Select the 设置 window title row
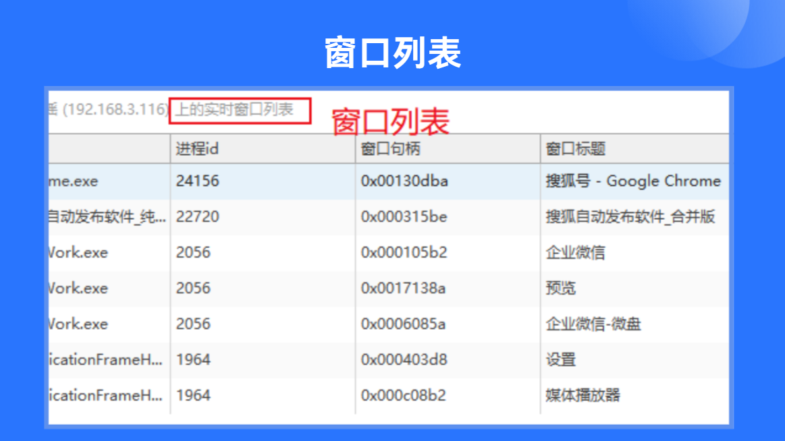The height and width of the screenshot is (441, 785). (389, 360)
